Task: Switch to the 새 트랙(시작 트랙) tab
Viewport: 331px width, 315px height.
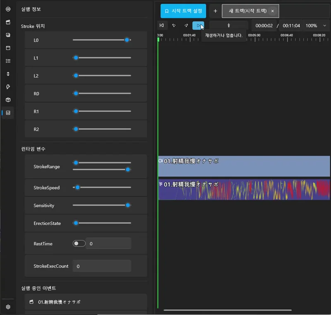Action: (x=247, y=11)
